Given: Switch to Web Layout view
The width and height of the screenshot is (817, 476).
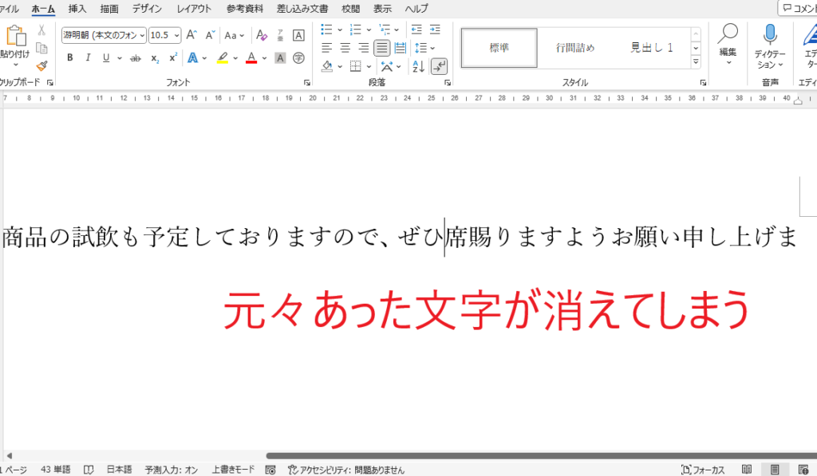Looking at the screenshot, I should 803,470.
